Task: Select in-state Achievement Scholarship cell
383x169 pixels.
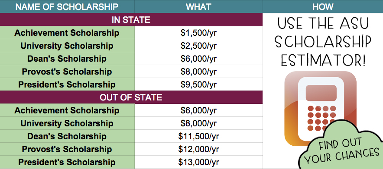Action: pos(67,33)
